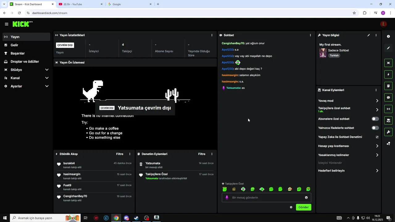Open emoji picker in message box
This screenshot has width=395, height=222.
click(306, 198)
